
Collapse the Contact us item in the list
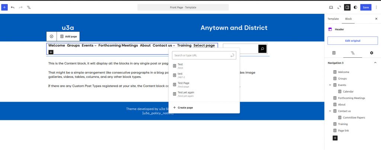pos(330,111)
